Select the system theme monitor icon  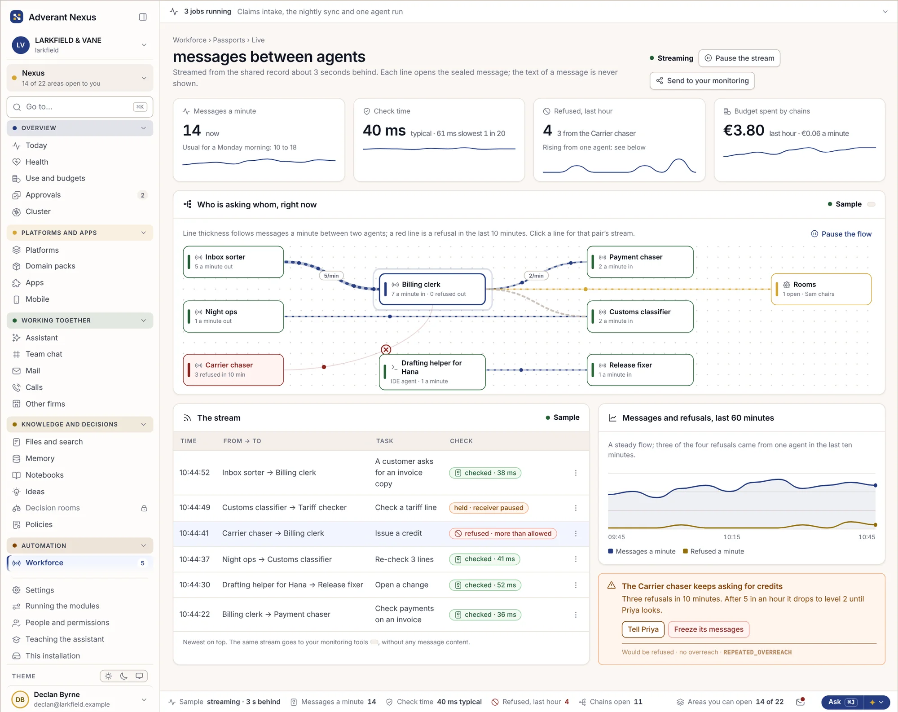[x=139, y=676]
